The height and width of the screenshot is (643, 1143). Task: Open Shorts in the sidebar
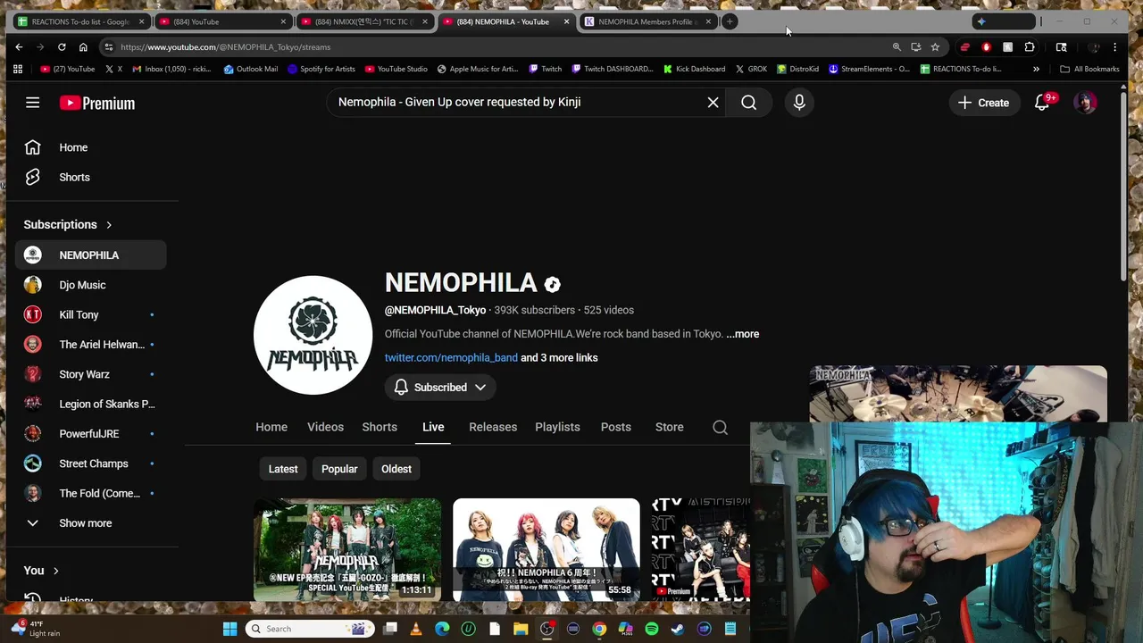pyautogui.click(x=89, y=177)
